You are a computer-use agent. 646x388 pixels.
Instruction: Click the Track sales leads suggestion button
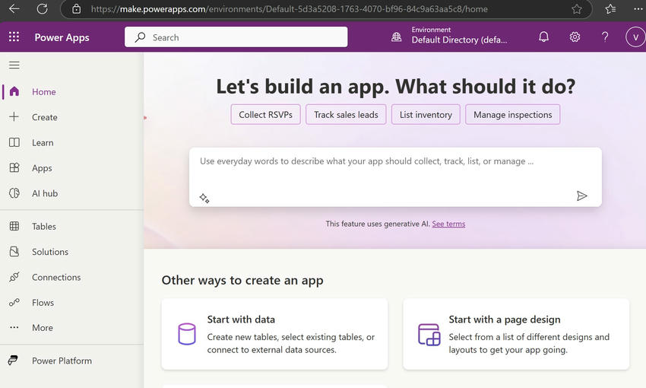tap(346, 115)
